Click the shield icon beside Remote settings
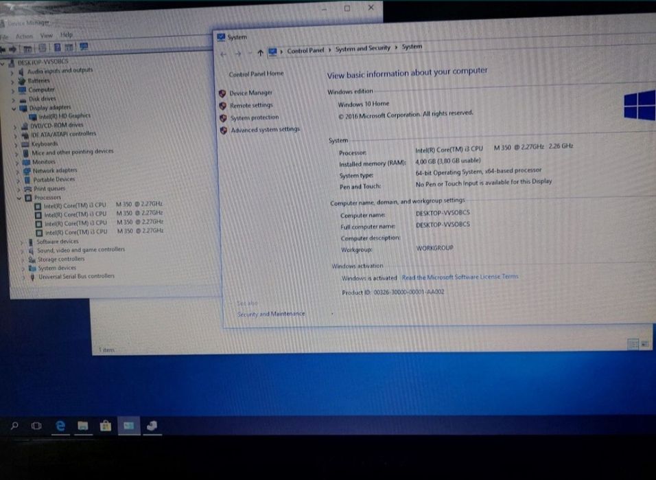The width and height of the screenshot is (656, 480). 223,106
